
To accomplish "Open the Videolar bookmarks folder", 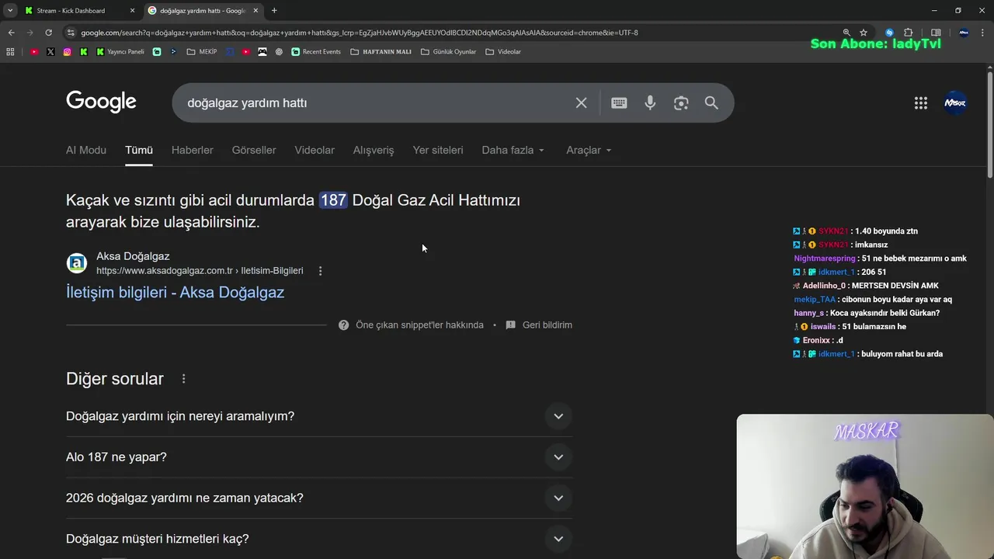I will pos(503,52).
